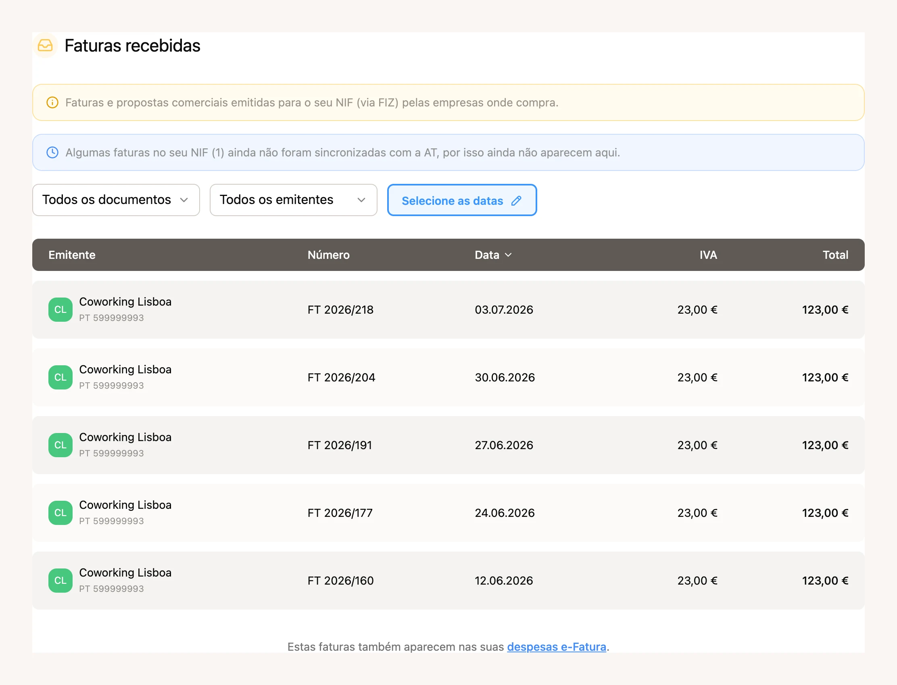Click the Faturas recebidas page title
Screen dimensions: 897x685
(x=132, y=45)
